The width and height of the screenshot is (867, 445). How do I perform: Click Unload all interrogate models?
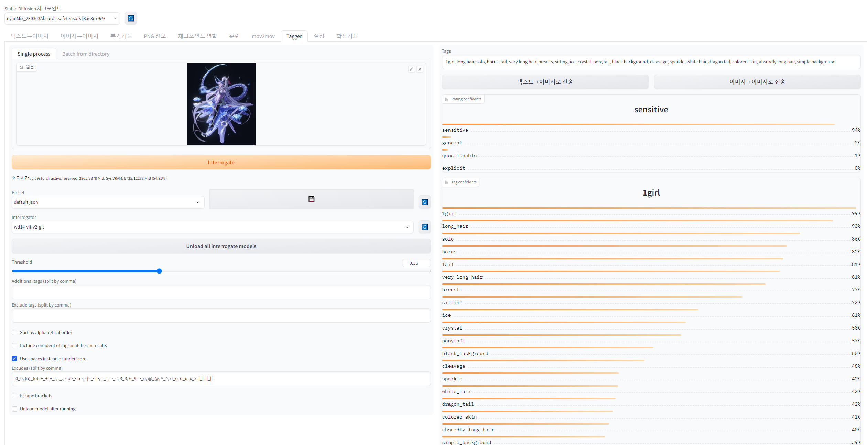pos(221,246)
